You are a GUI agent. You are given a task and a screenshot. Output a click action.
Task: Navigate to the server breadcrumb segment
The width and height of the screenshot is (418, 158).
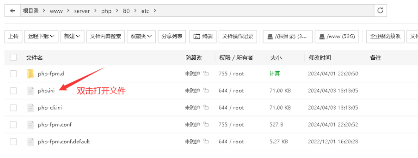(x=82, y=11)
